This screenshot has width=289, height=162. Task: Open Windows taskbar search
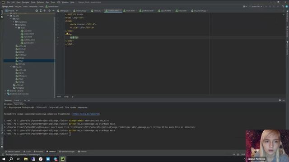tap(11, 159)
